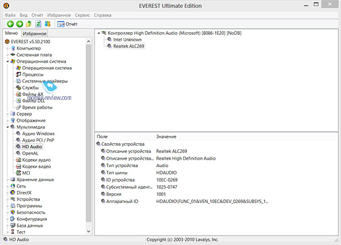
Task: Click the Сеть globe icon
Action: tap(13, 186)
